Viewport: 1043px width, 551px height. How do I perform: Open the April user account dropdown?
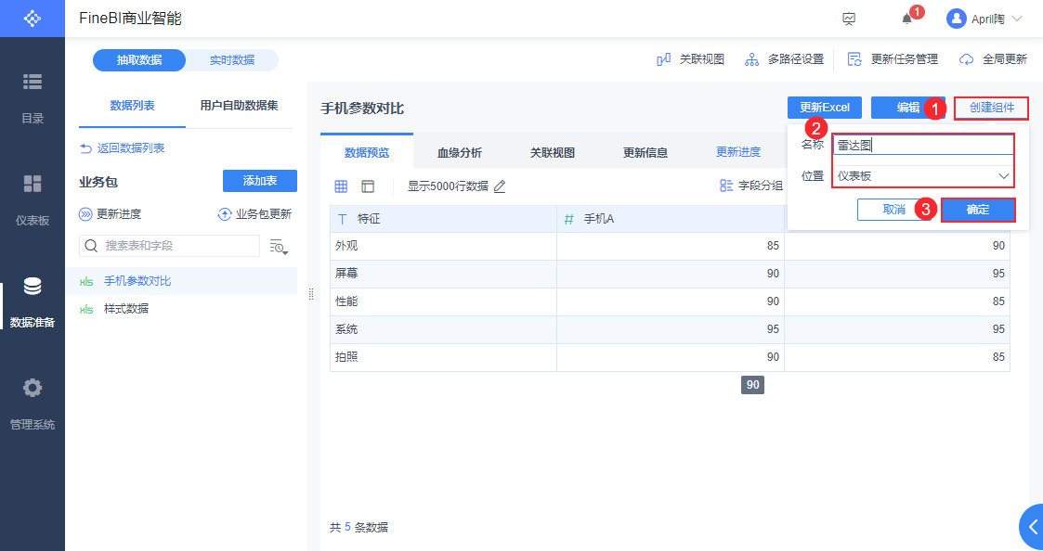[984, 19]
